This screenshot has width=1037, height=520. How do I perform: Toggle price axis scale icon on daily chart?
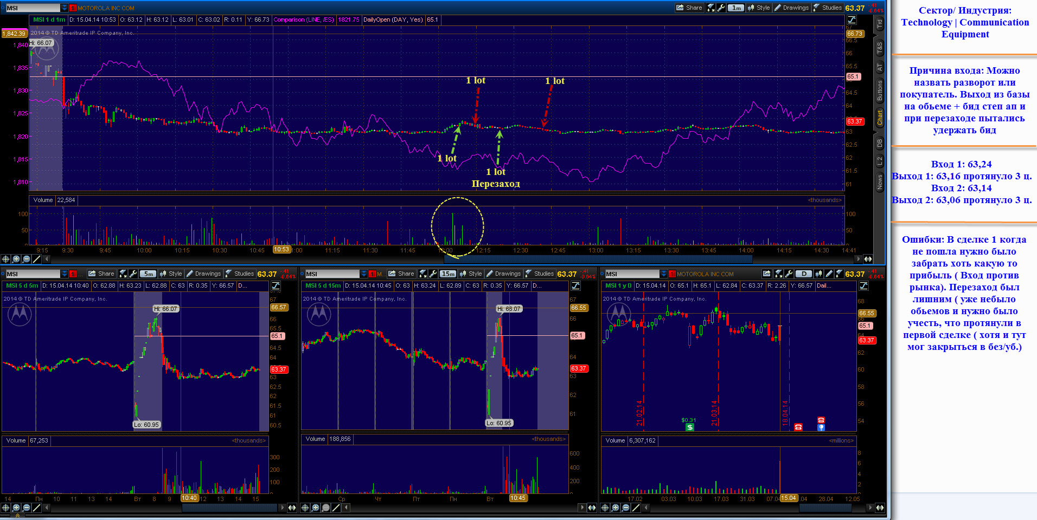[x=864, y=285]
